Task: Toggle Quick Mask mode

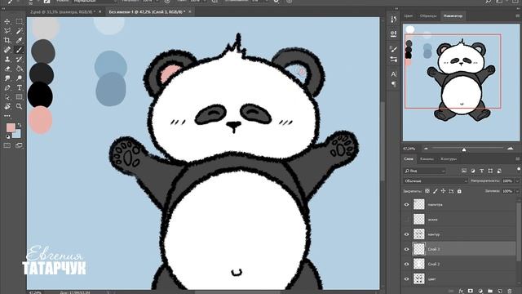Action: (7, 145)
